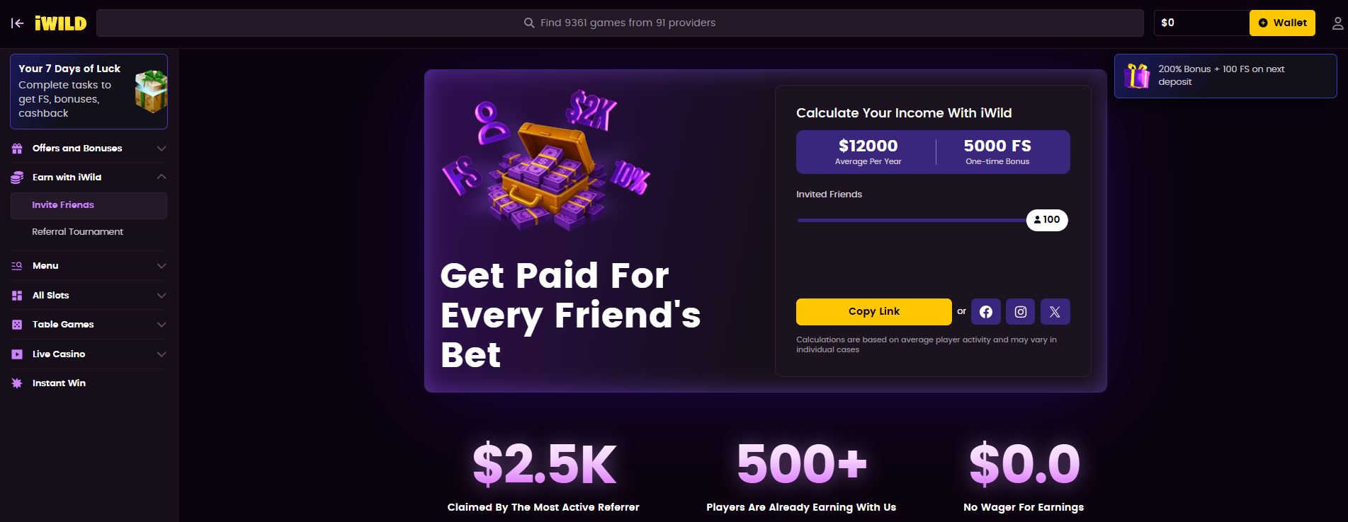The height and width of the screenshot is (522, 1348).
Task: Click the game search field
Action: (620, 23)
